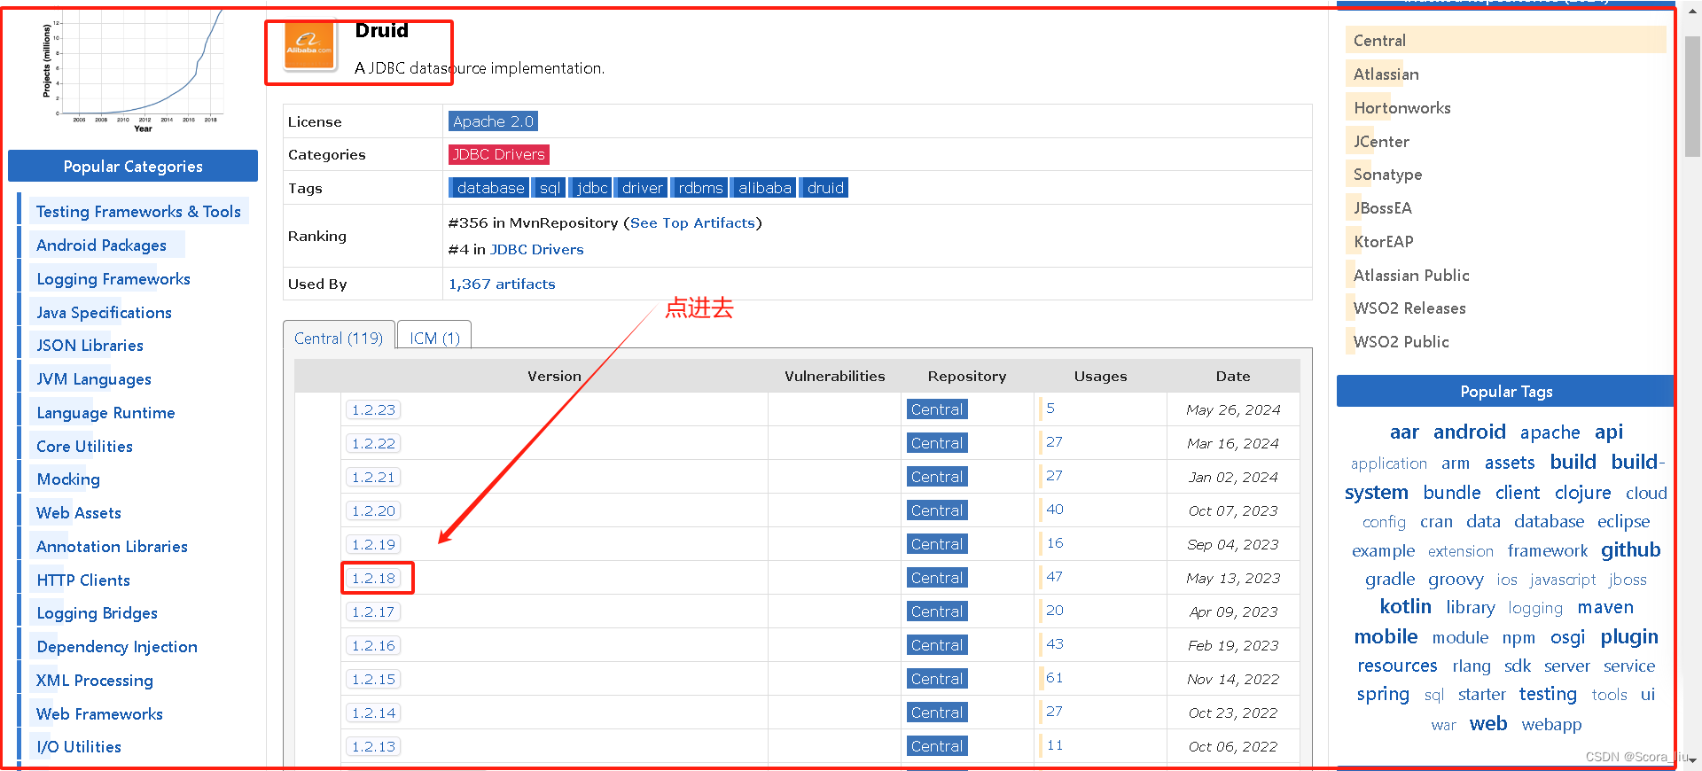The height and width of the screenshot is (771, 1702).
Task: Open the Atlassian repository
Action: coord(1386,74)
